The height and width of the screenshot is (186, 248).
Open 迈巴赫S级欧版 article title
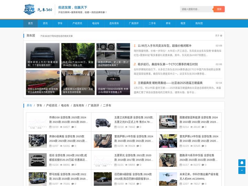(133, 176)
